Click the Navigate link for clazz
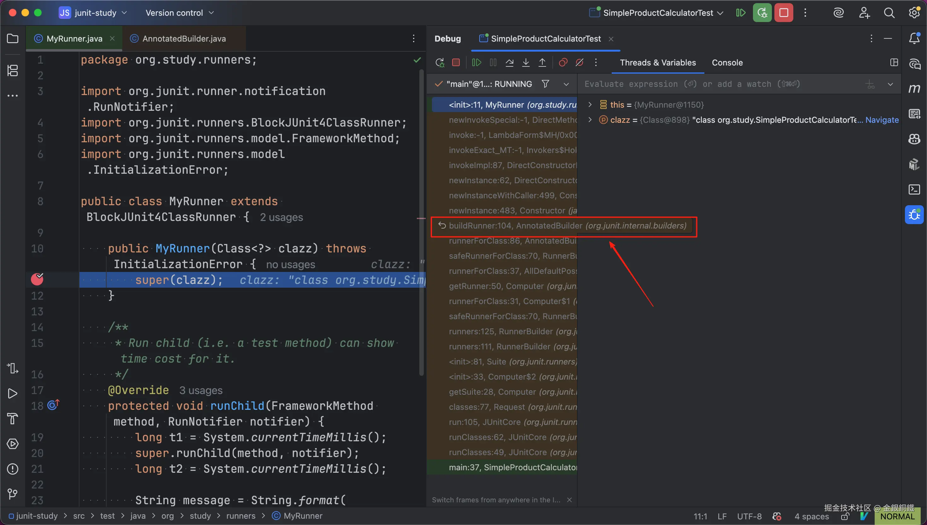This screenshot has height=525, width=927. coord(882,120)
